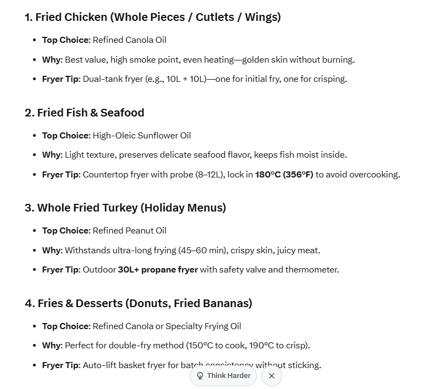Dismiss the Think Harder suggestion with X
The width and height of the screenshot is (441, 389).
(272, 376)
